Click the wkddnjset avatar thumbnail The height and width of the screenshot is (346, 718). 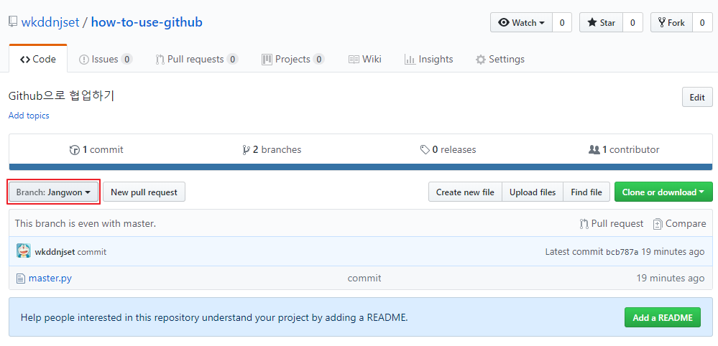[x=24, y=251]
